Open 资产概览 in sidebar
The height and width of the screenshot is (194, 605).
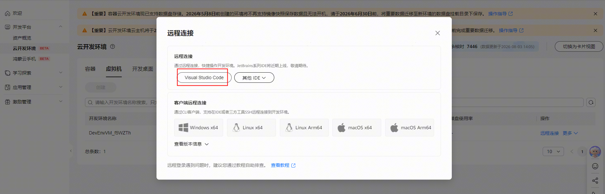tap(22, 38)
